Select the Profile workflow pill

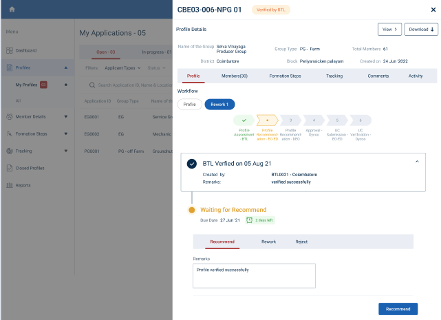(189, 105)
